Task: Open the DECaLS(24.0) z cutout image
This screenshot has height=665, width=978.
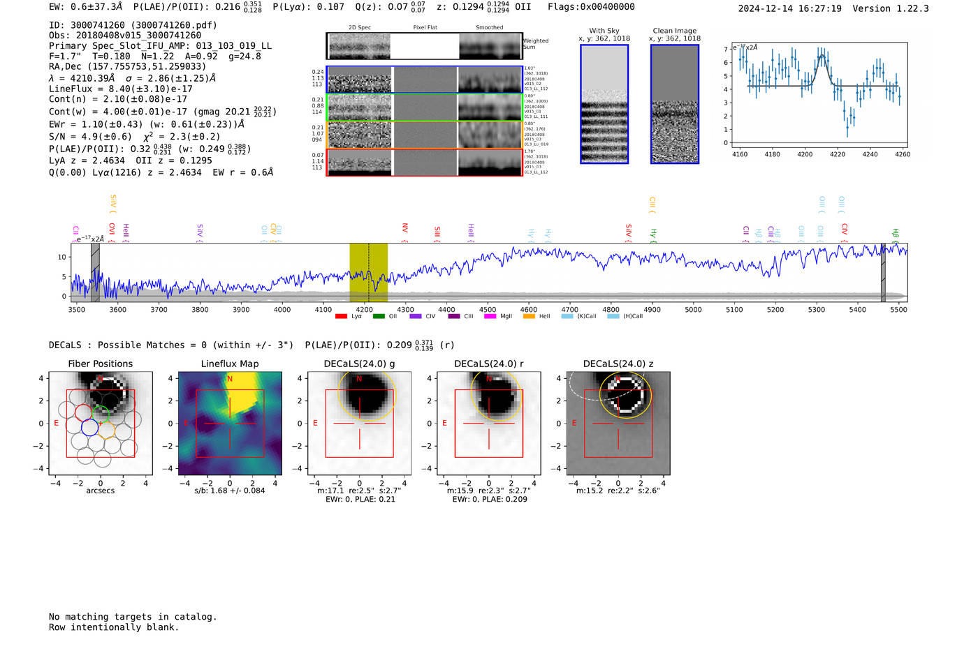Action: tap(618, 423)
